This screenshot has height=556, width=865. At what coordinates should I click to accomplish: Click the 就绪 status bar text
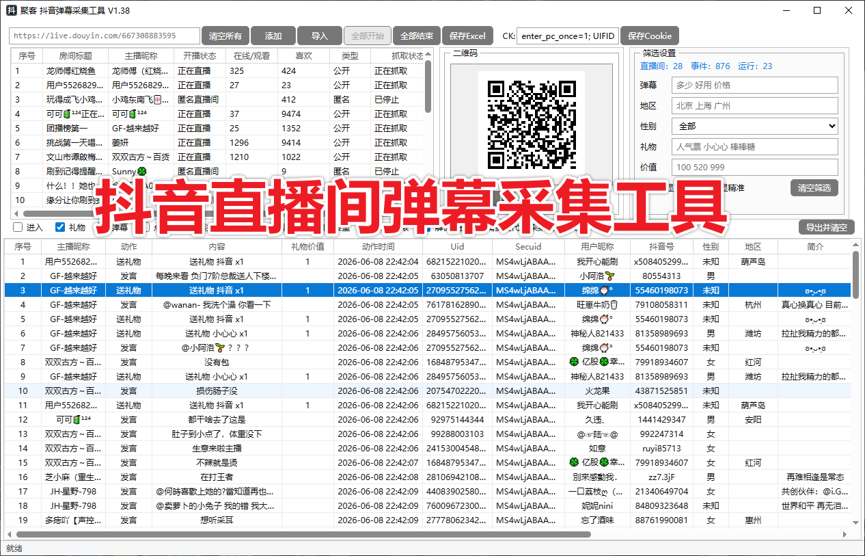[14, 548]
